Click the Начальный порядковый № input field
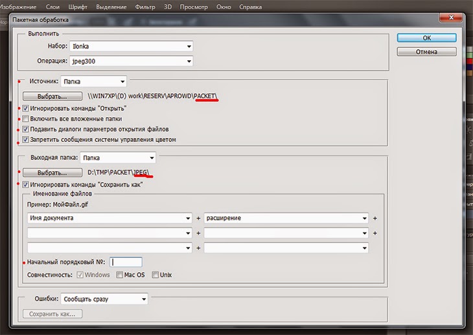Image resolution: width=473 pixels, height=335 pixels. point(126,262)
